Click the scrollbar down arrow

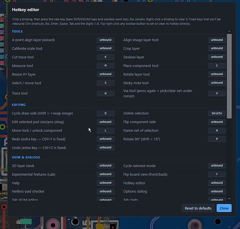pyautogui.click(x=229, y=199)
